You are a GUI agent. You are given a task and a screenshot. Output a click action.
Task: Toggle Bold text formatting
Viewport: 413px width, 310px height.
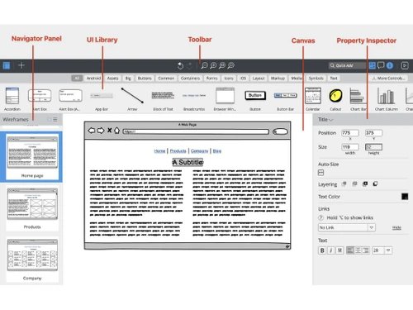[322, 250]
